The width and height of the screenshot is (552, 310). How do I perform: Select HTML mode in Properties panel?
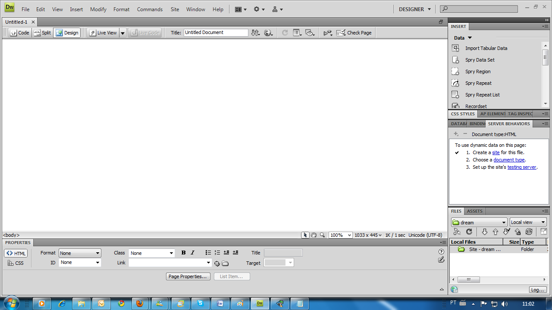click(x=16, y=253)
